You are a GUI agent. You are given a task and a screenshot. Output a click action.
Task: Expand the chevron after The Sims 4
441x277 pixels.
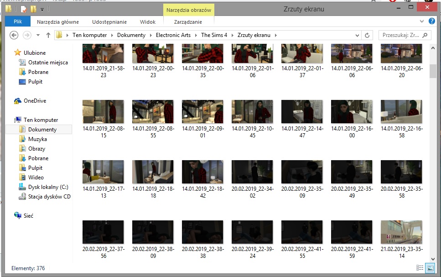click(x=232, y=35)
